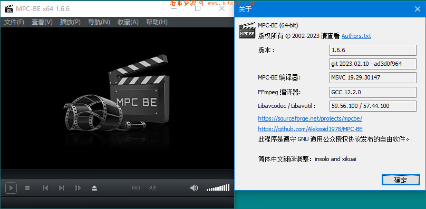
Task: Open the Authors.txt link
Action: coord(356,36)
